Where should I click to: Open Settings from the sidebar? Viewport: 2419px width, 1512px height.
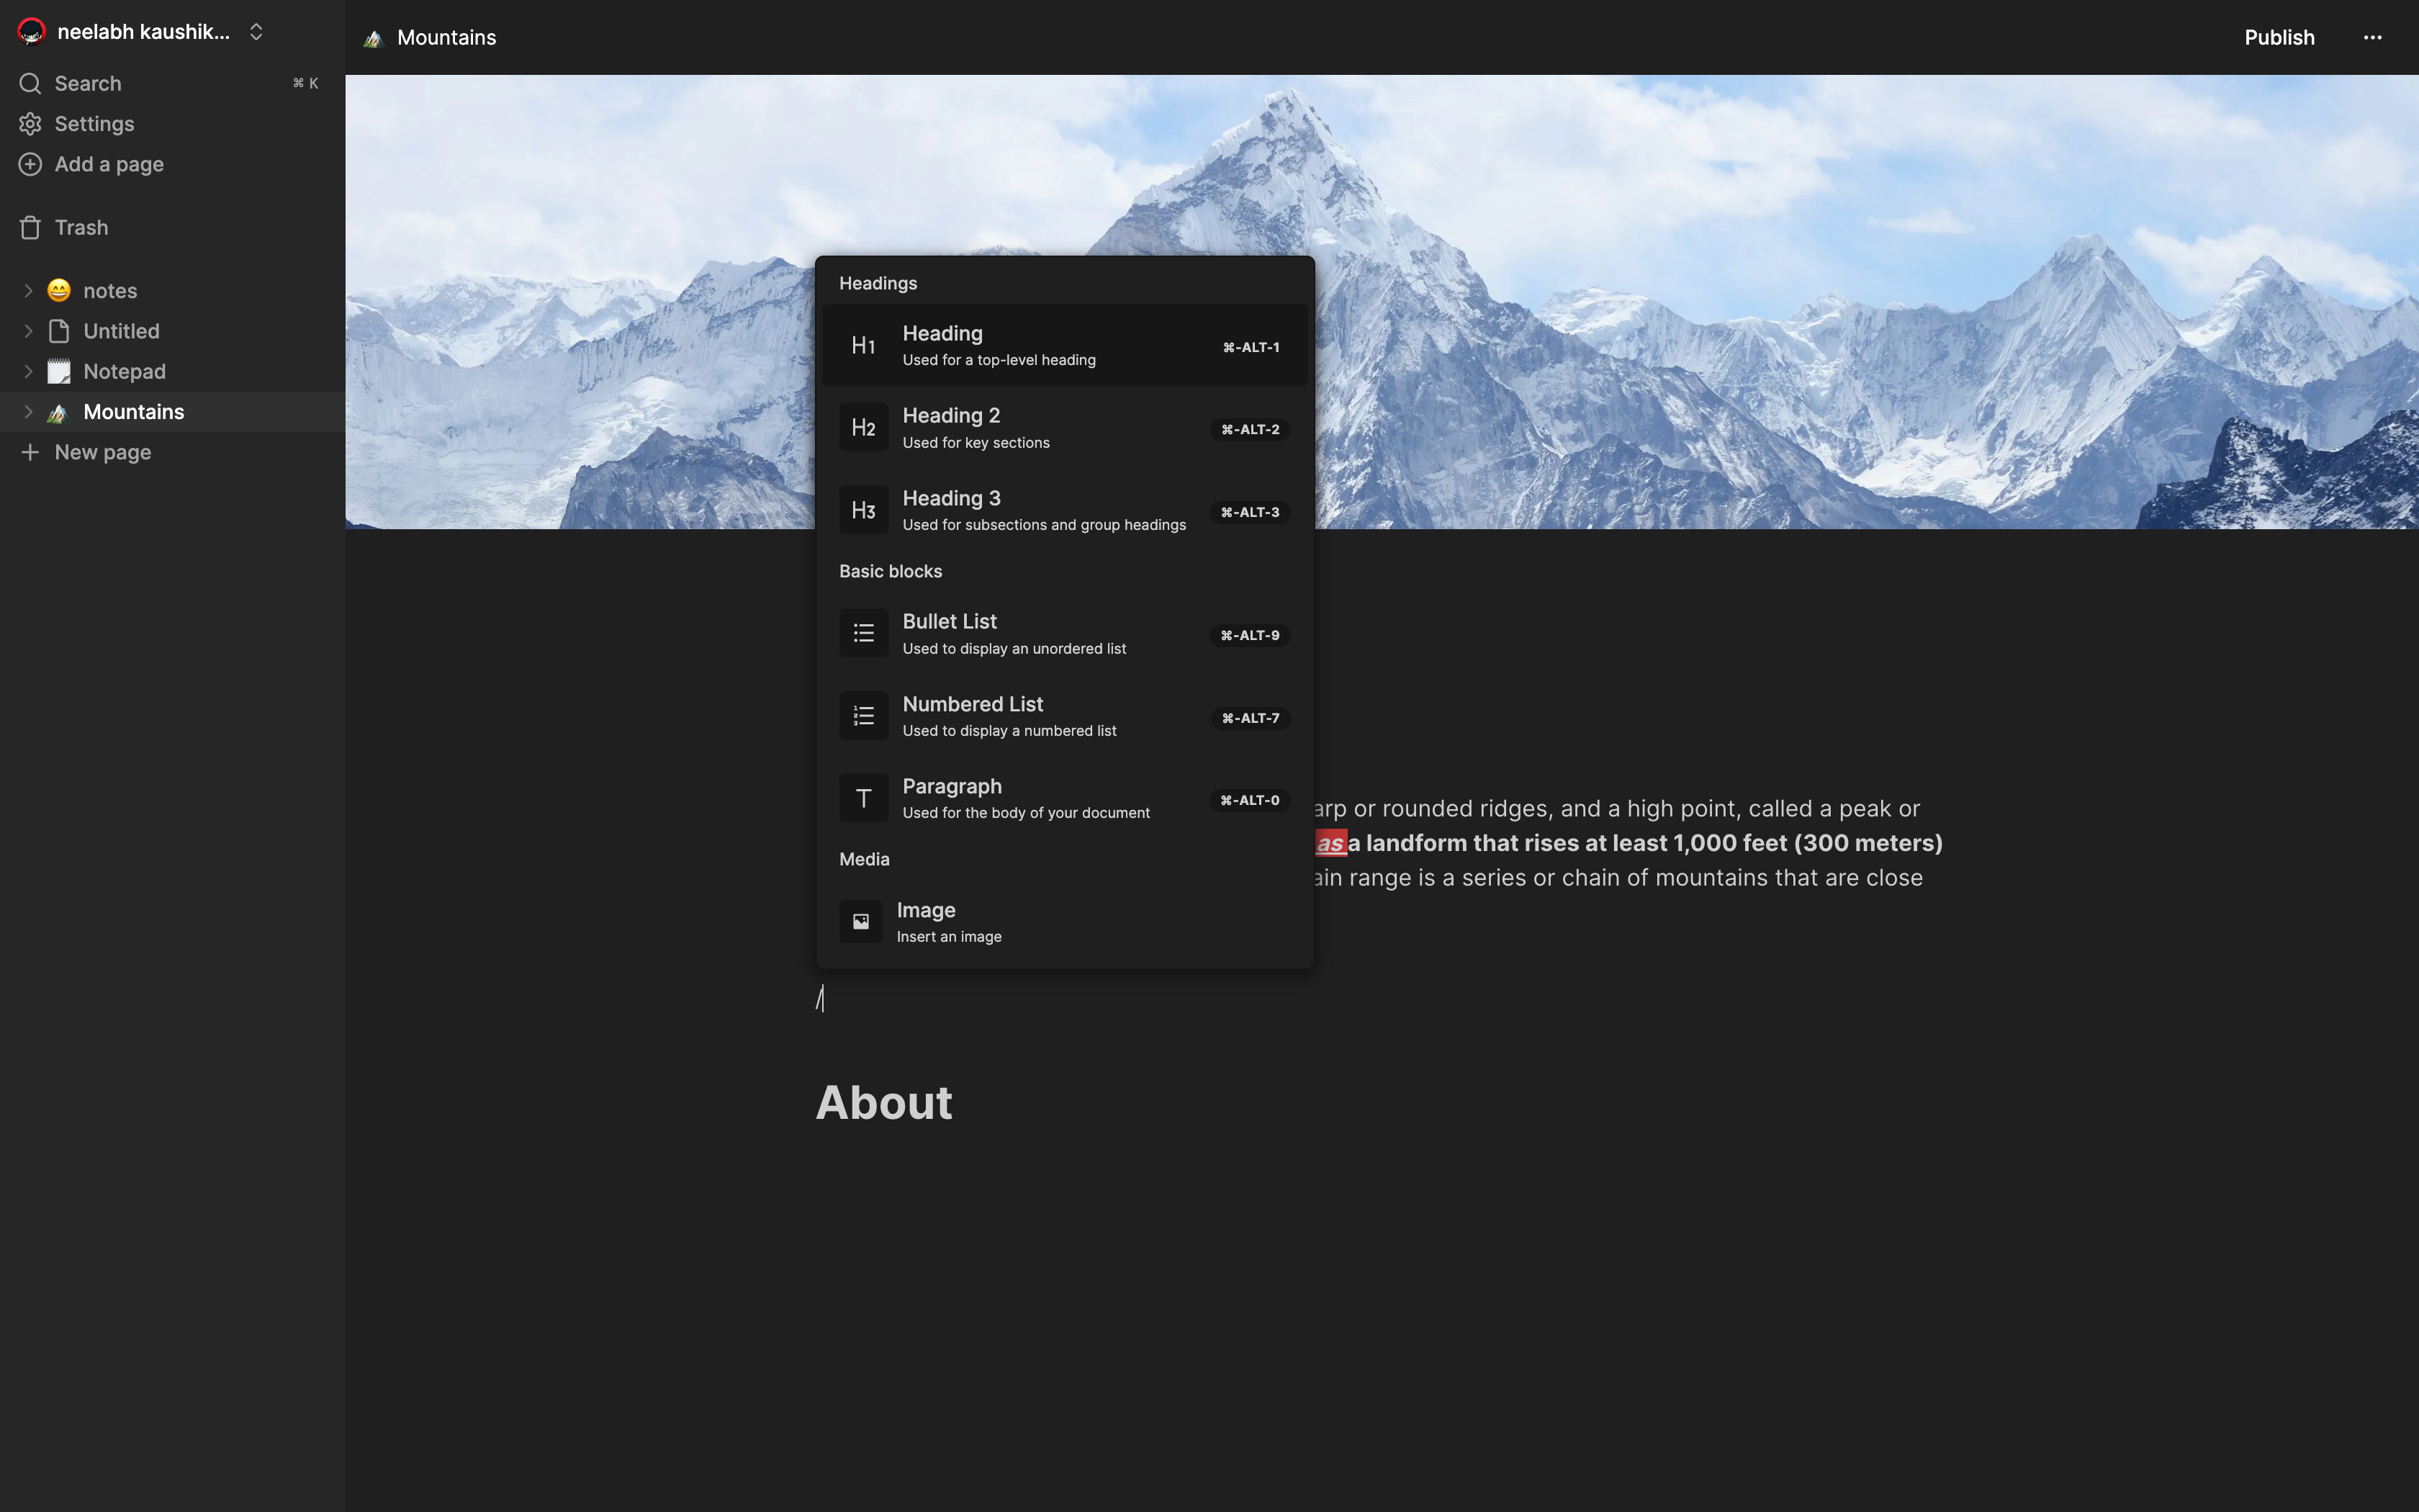(94, 124)
